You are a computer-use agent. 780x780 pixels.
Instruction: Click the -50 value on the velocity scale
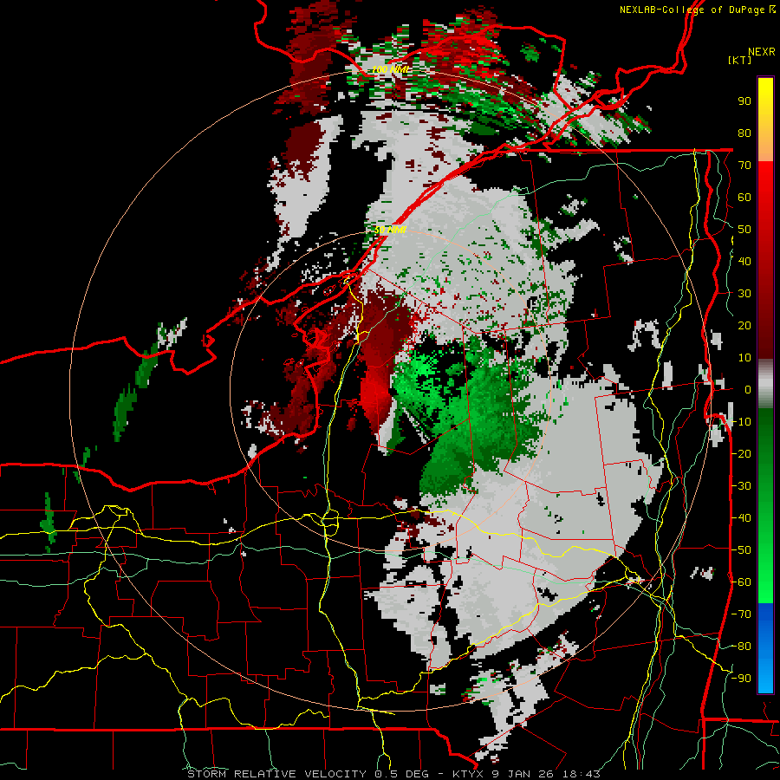[x=741, y=549]
